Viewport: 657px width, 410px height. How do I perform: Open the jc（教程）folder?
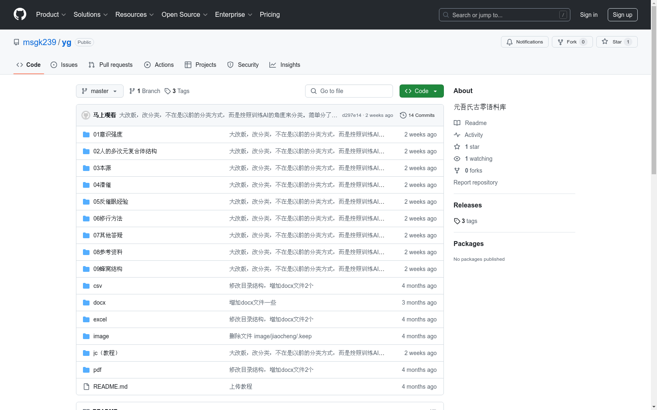tap(106, 353)
